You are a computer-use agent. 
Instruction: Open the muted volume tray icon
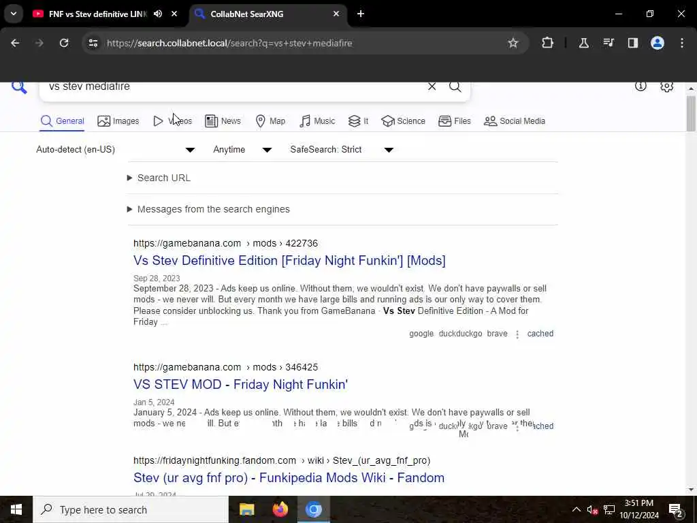[592, 510]
